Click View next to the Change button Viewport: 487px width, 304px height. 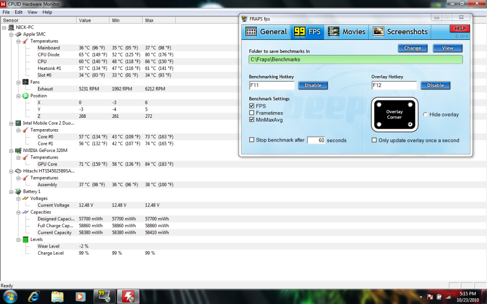448,48
